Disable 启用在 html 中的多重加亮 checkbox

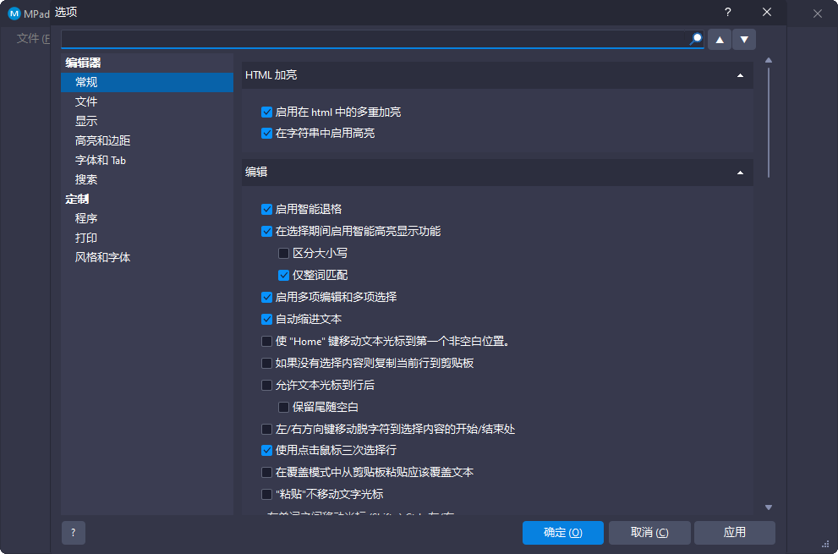coord(267,110)
